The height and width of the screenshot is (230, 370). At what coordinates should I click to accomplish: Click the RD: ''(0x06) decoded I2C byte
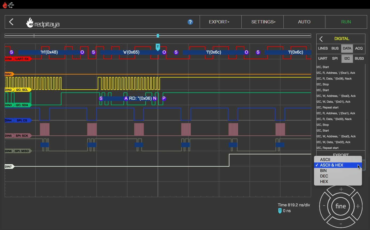140,98
